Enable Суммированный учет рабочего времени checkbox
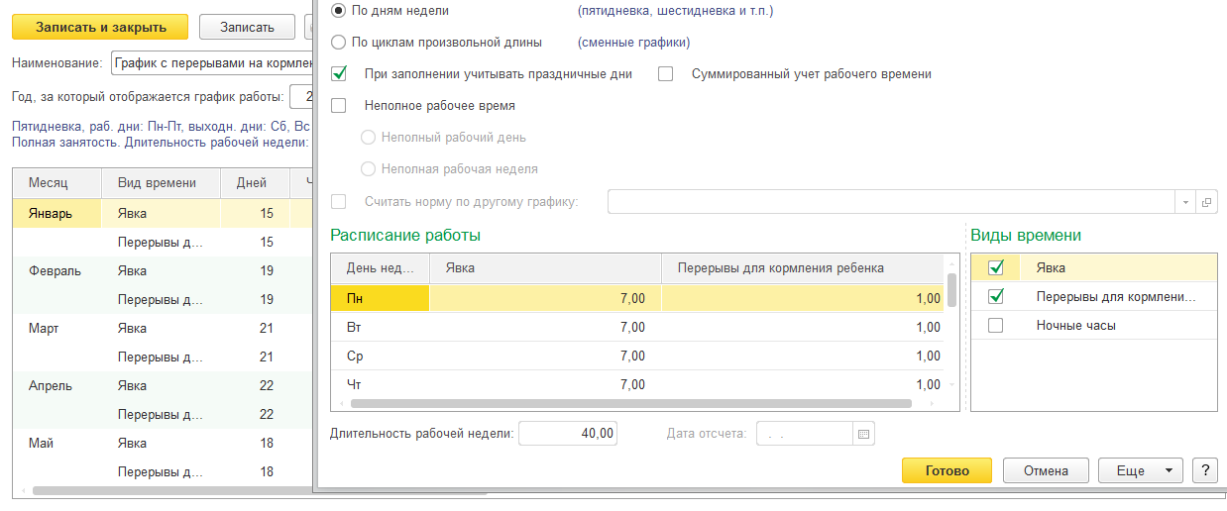The height and width of the screenshot is (511, 1227). coord(666,74)
